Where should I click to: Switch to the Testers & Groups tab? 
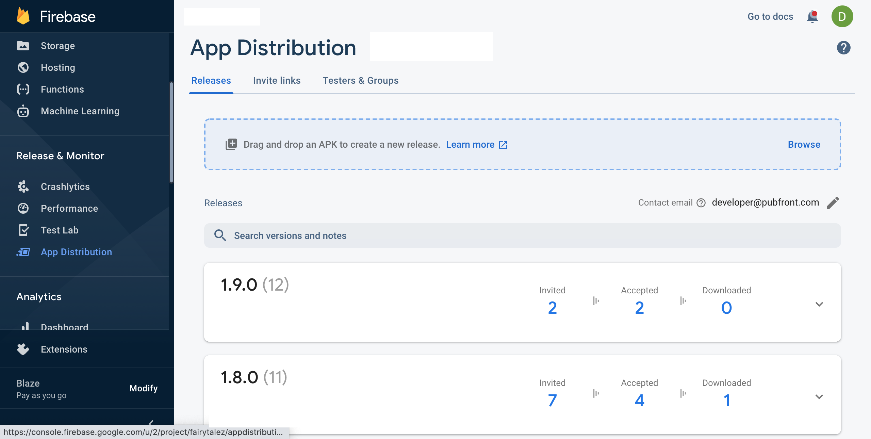pyautogui.click(x=361, y=80)
